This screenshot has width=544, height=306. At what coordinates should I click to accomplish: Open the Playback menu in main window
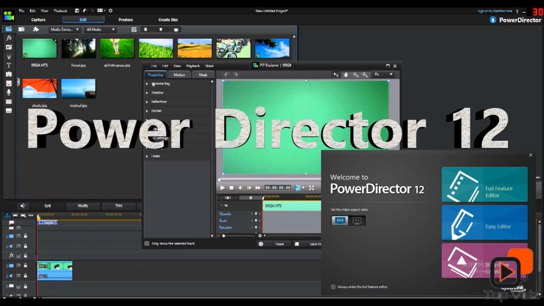click(60, 11)
